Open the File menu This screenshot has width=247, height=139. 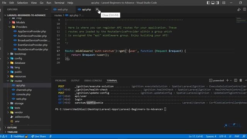[x=4, y=3]
